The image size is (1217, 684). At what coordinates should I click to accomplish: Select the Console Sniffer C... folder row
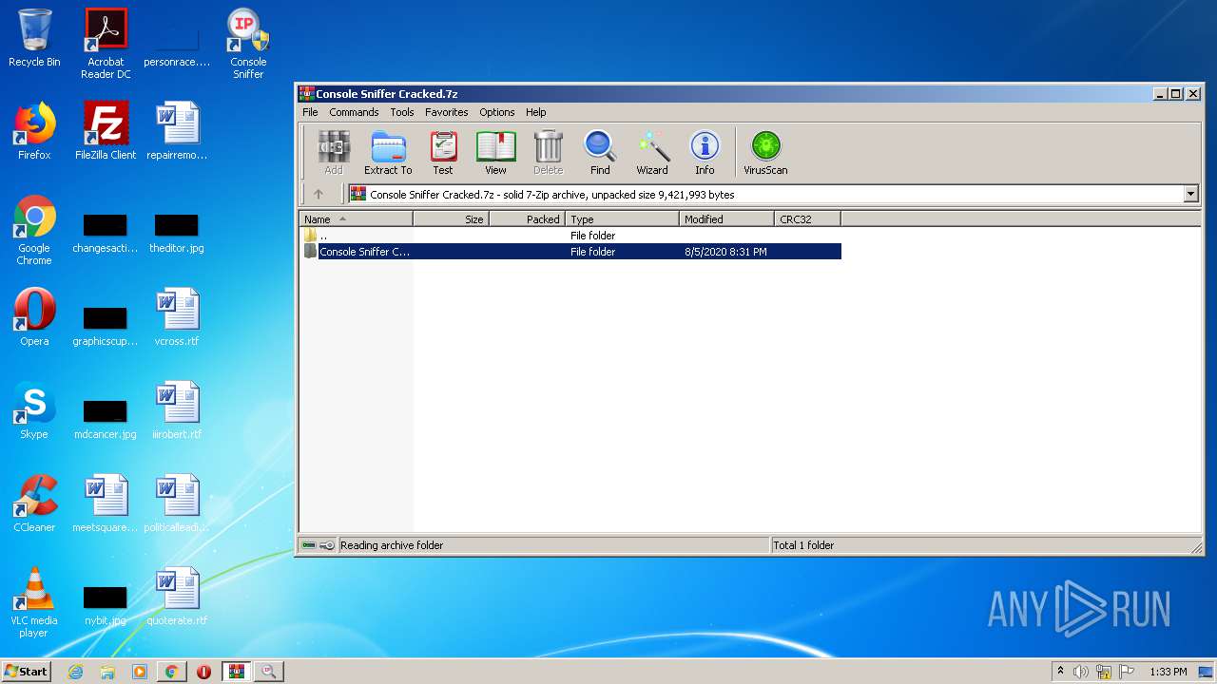click(x=570, y=252)
